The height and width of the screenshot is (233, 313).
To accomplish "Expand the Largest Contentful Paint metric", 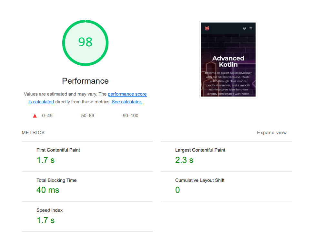I will [200, 150].
